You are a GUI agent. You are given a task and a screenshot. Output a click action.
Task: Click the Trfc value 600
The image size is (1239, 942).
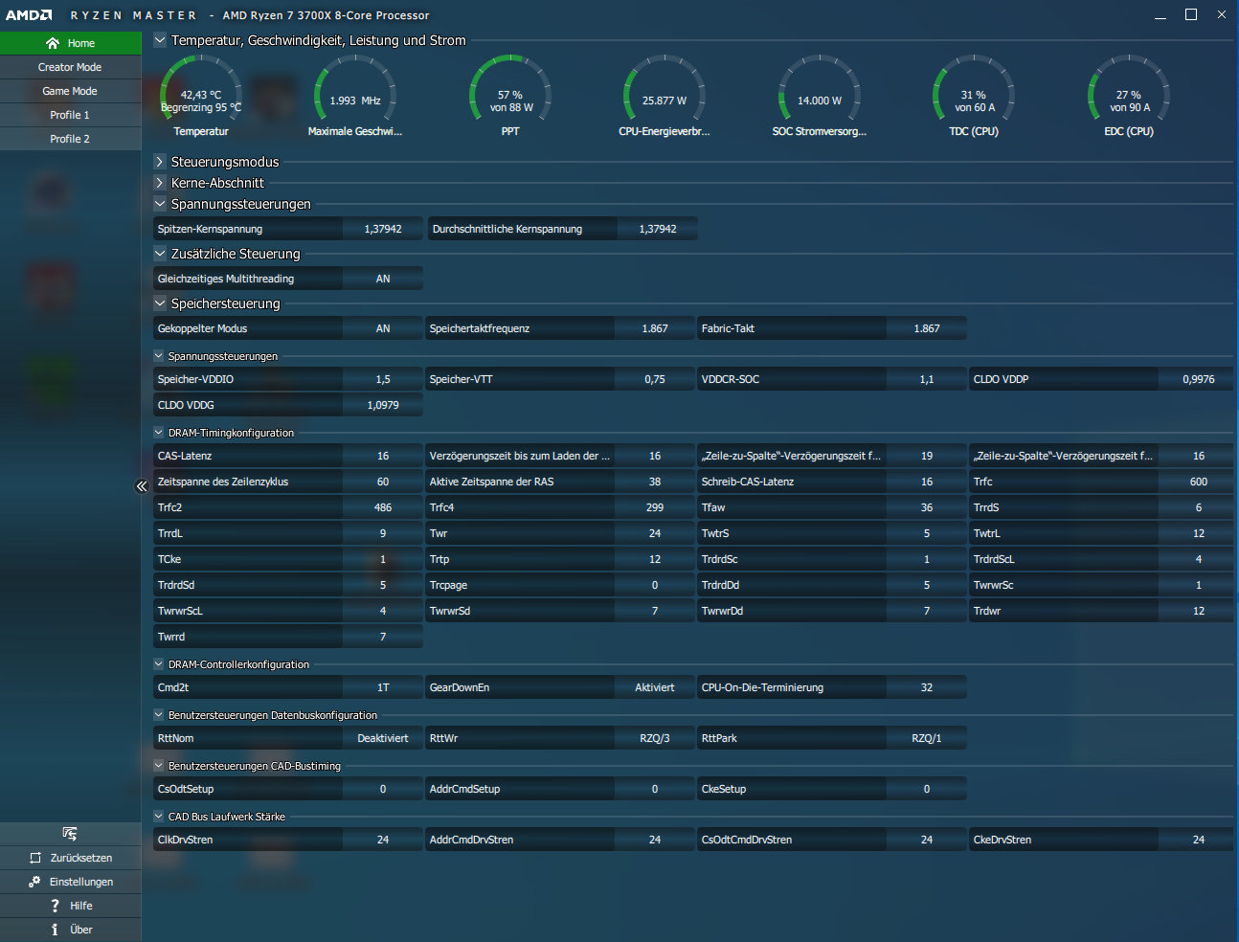click(x=1199, y=482)
